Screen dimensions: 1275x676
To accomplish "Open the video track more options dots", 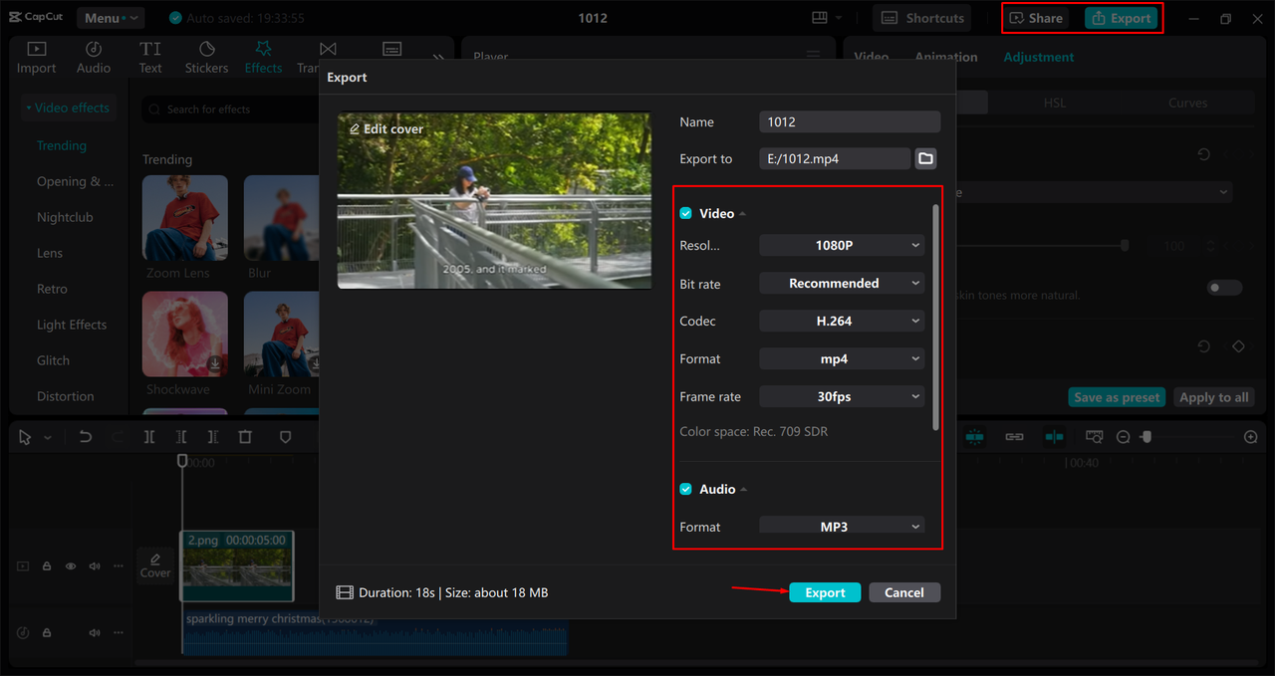I will point(119,566).
